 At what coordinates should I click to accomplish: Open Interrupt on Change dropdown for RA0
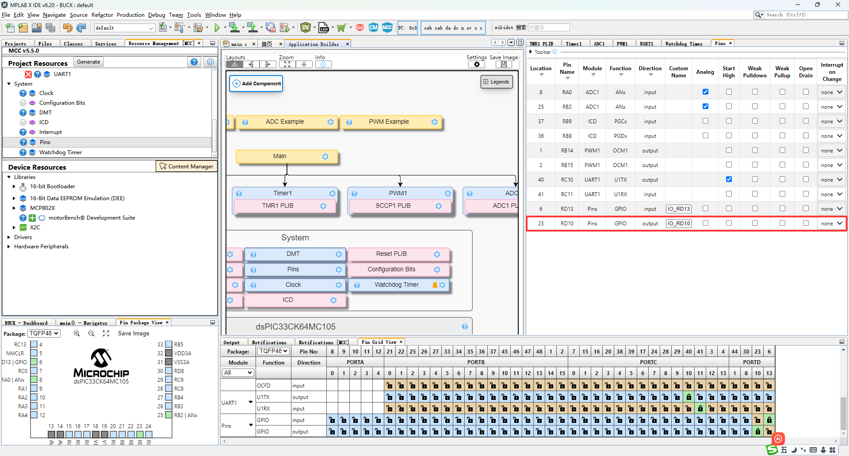pyautogui.click(x=832, y=92)
